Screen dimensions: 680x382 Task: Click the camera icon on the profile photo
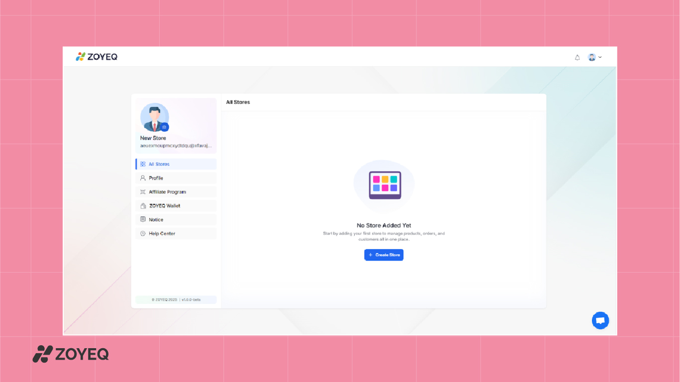tap(164, 127)
